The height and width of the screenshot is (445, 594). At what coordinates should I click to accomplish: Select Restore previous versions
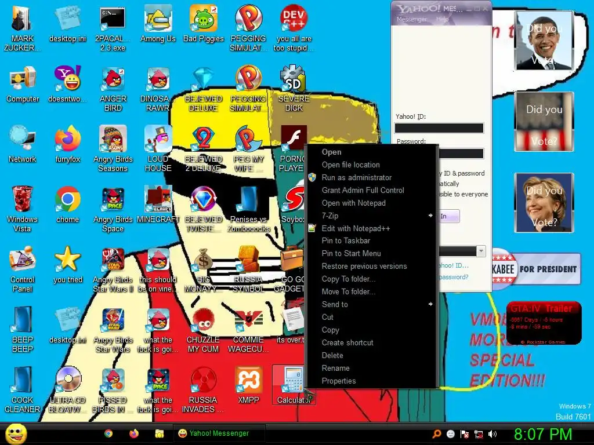click(364, 267)
